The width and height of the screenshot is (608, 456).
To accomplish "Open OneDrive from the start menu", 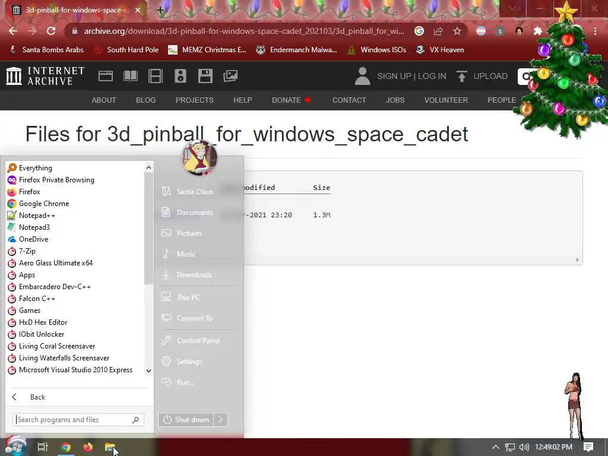I will [x=33, y=239].
